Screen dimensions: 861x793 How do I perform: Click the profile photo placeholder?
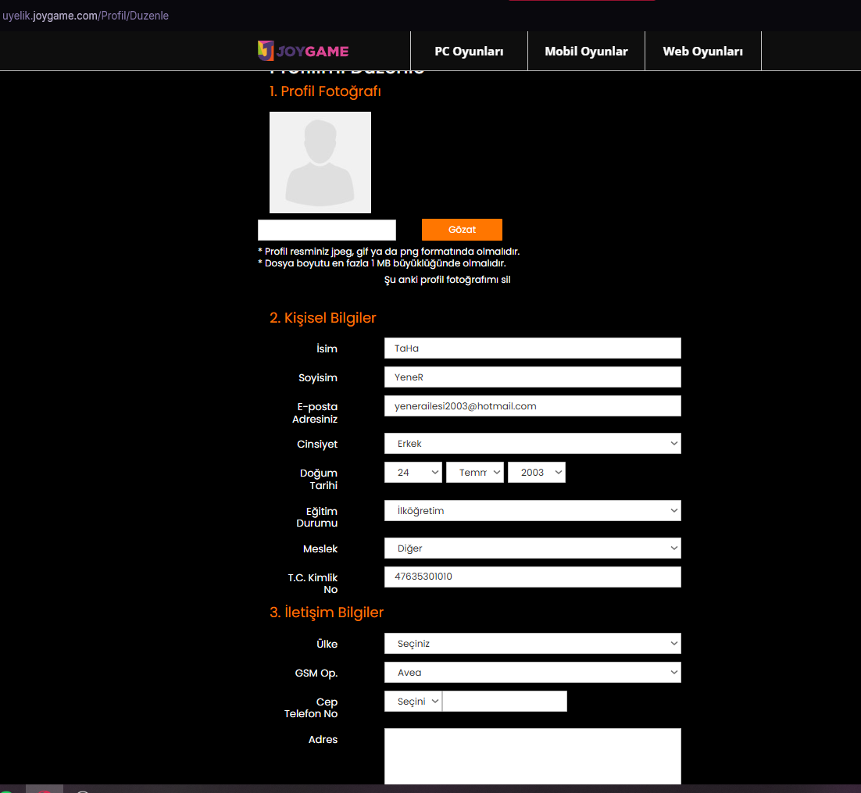tap(320, 163)
